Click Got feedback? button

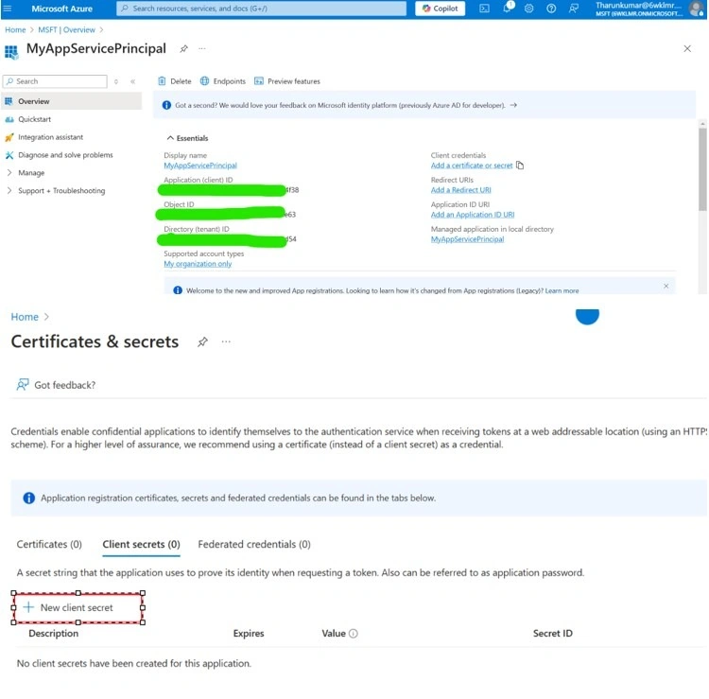[x=56, y=385]
